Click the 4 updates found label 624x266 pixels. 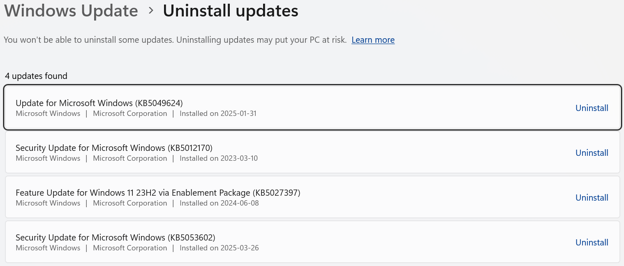point(36,76)
